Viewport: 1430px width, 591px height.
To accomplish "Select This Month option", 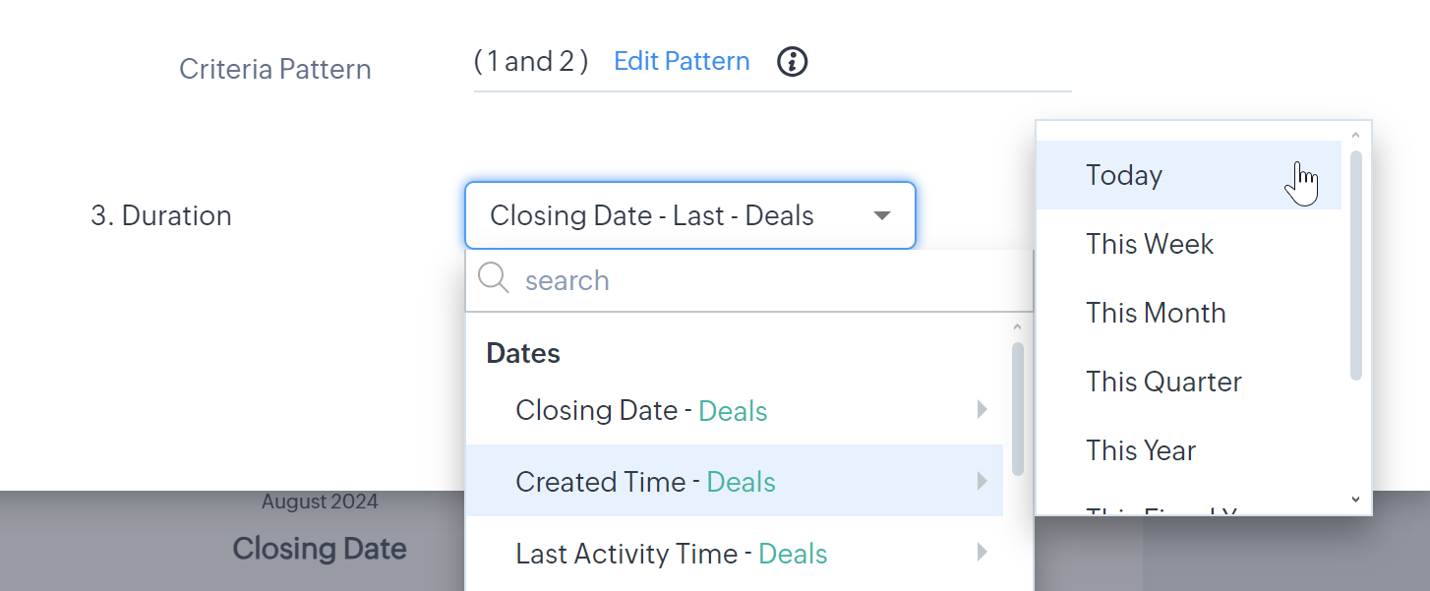I will (x=1156, y=313).
